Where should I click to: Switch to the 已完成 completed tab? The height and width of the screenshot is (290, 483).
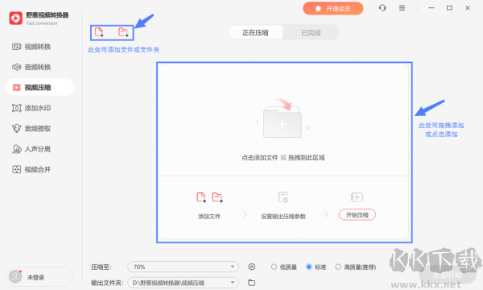311,32
